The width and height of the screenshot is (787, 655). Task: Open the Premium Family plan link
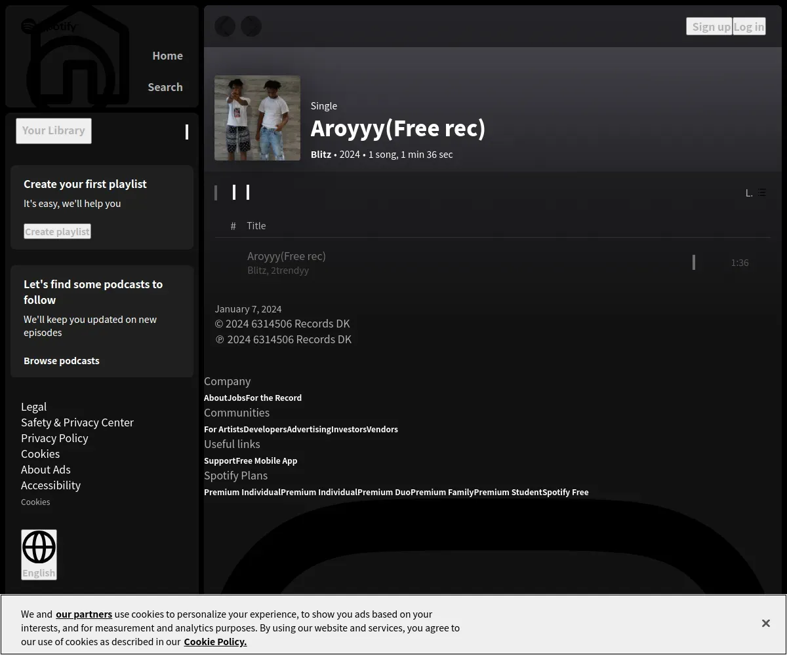[442, 492]
